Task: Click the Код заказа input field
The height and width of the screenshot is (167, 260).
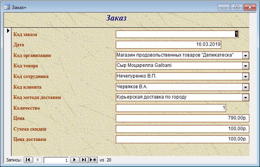Action: click(x=177, y=34)
